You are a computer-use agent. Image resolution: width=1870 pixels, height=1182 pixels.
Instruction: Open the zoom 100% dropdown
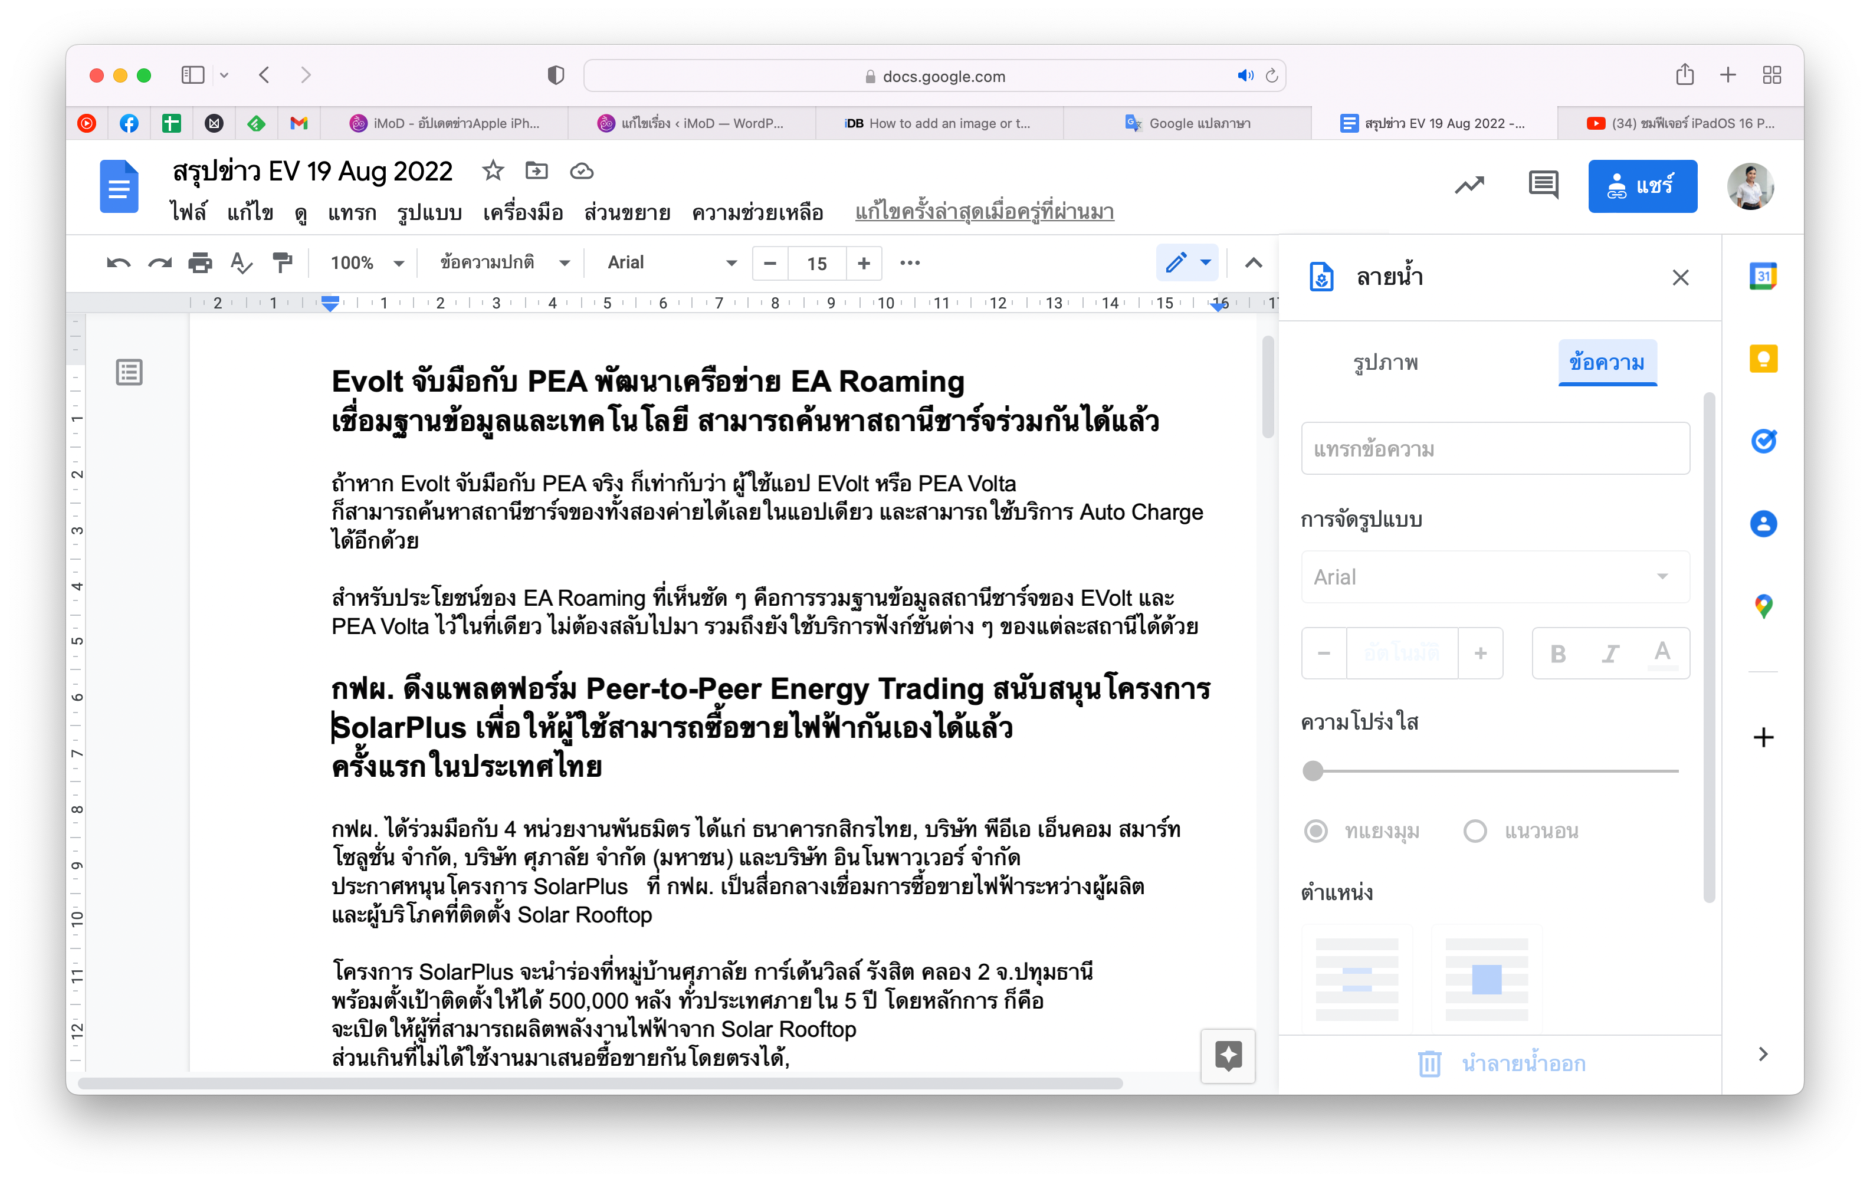(366, 263)
